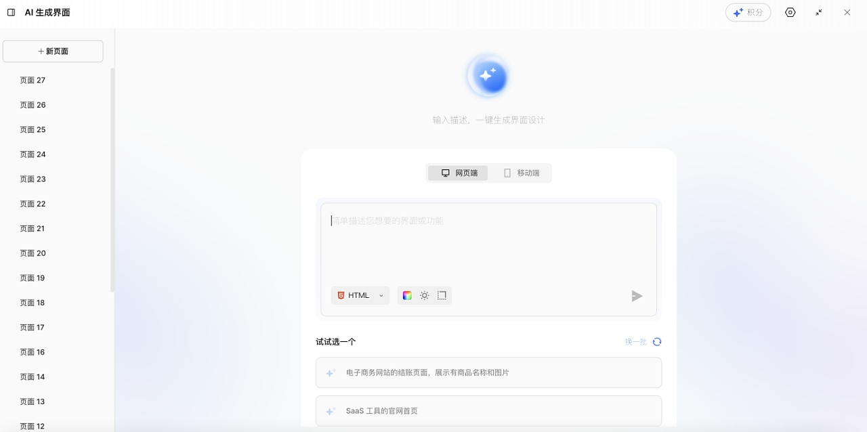Select 页面 20 from the page list

pyautogui.click(x=33, y=253)
